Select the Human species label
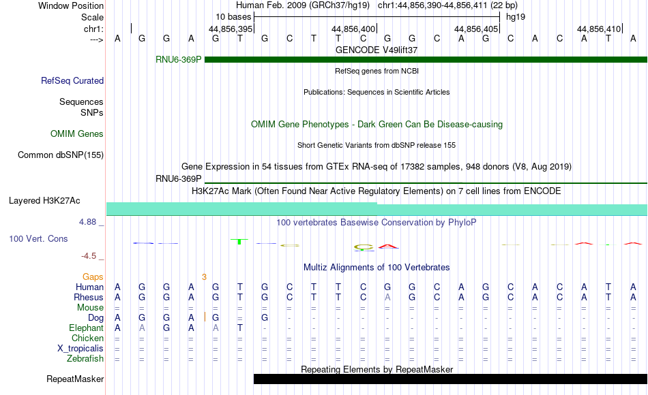This screenshot has width=648, height=395. [89, 287]
